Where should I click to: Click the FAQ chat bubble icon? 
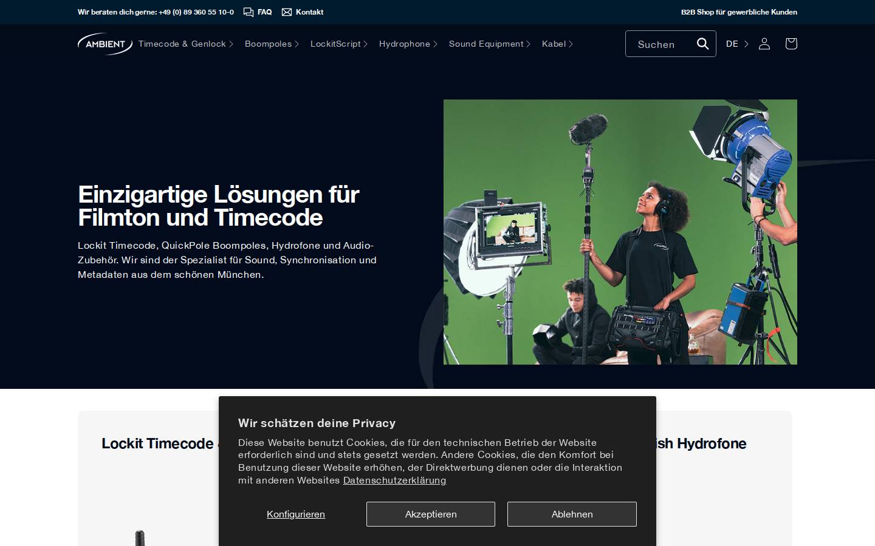(x=249, y=12)
